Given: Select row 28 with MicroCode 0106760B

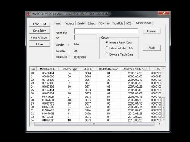Looking at the screenshot, I should click(96, 100).
